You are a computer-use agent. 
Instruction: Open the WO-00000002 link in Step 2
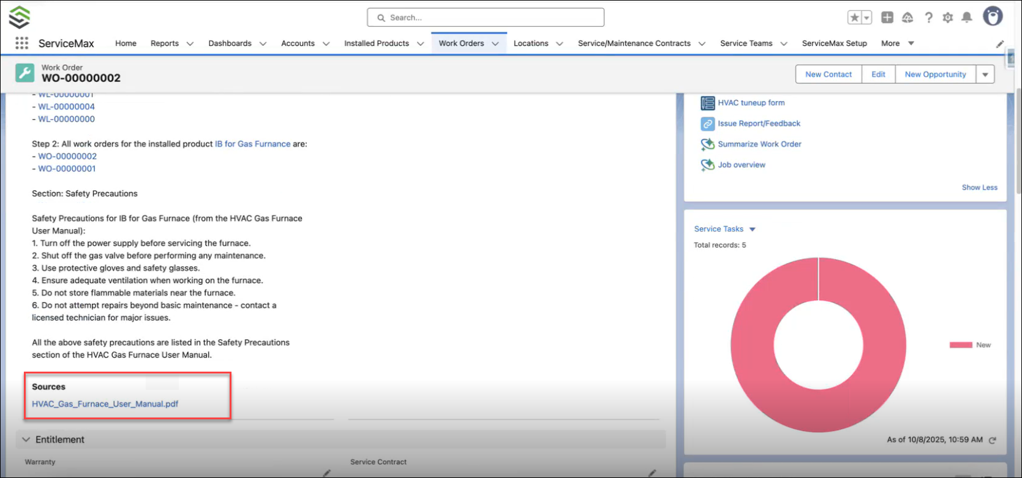pos(67,156)
